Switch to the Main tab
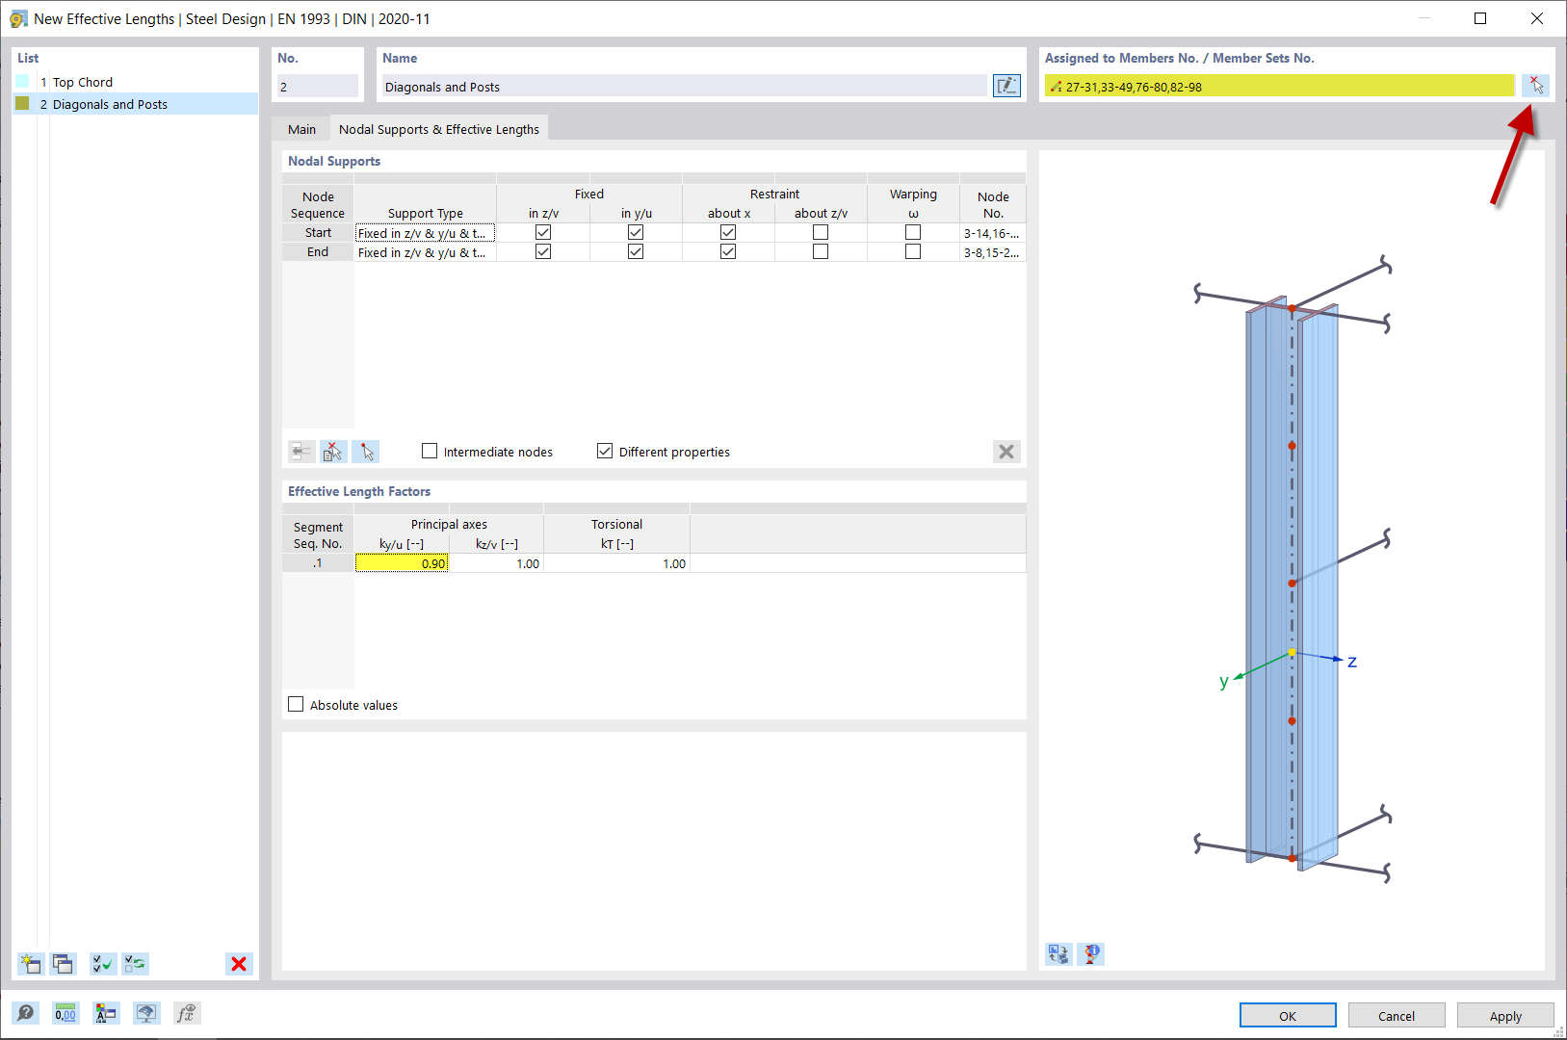 [301, 129]
